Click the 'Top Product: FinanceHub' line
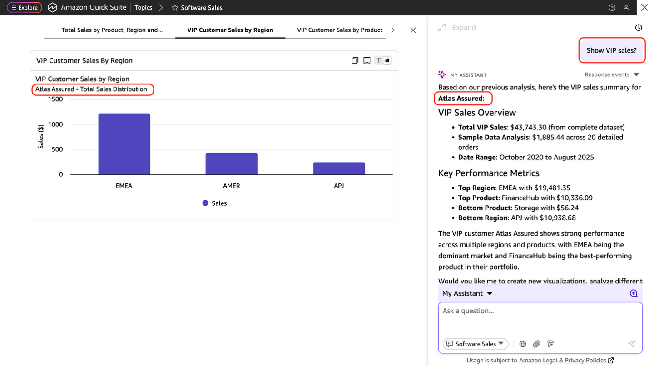The width and height of the screenshot is (649, 366). (525, 198)
